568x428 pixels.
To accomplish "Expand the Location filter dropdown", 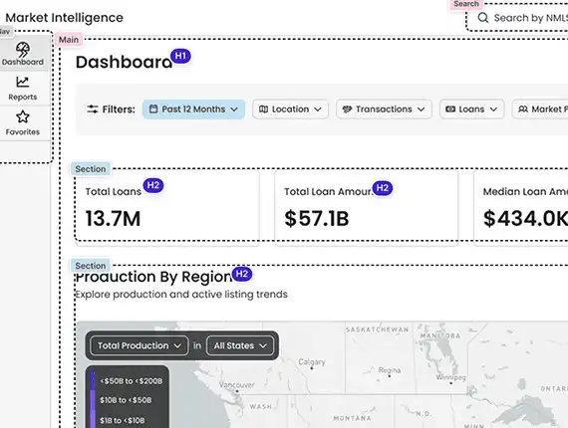I will pos(291,109).
